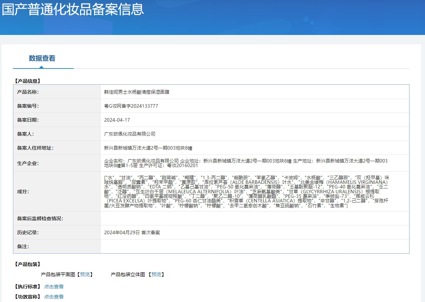Click the 备案后监督检查情况 row label

pos(40,218)
